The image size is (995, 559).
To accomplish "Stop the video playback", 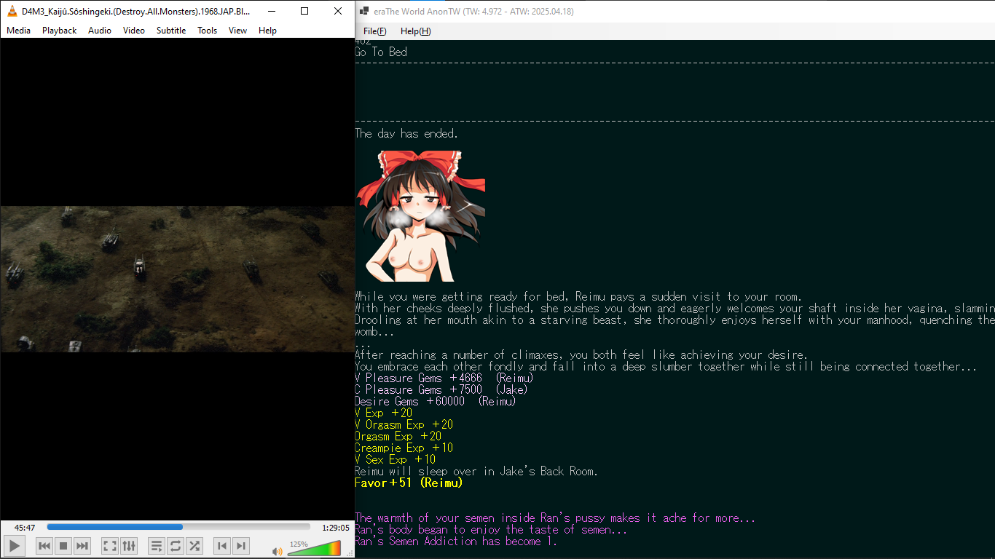I will pos(63,546).
